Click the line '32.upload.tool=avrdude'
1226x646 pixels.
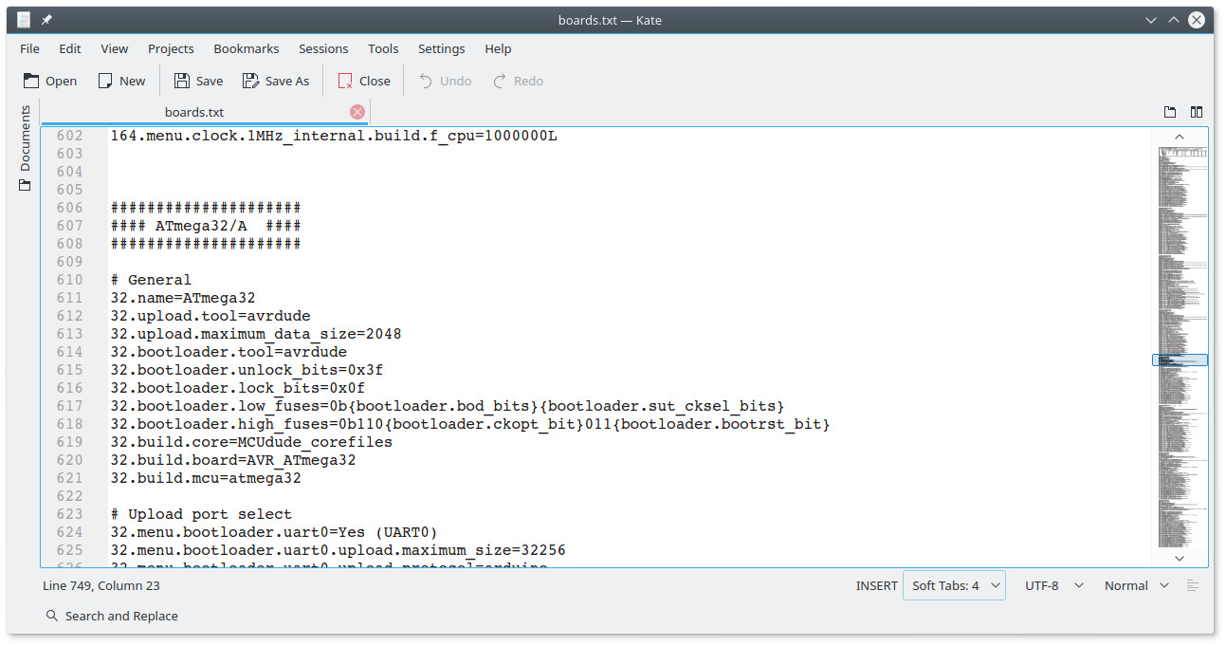210,316
